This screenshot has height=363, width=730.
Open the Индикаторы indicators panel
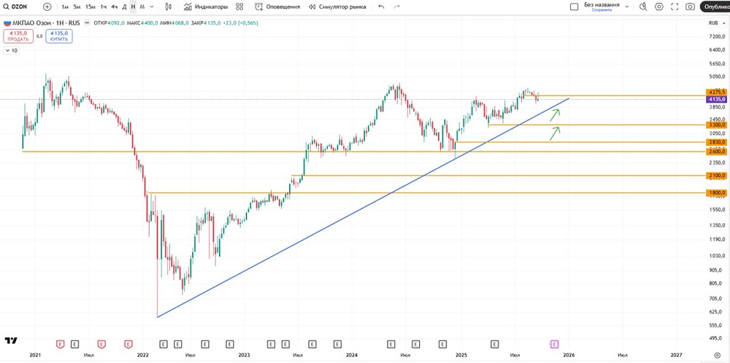(206, 7)
